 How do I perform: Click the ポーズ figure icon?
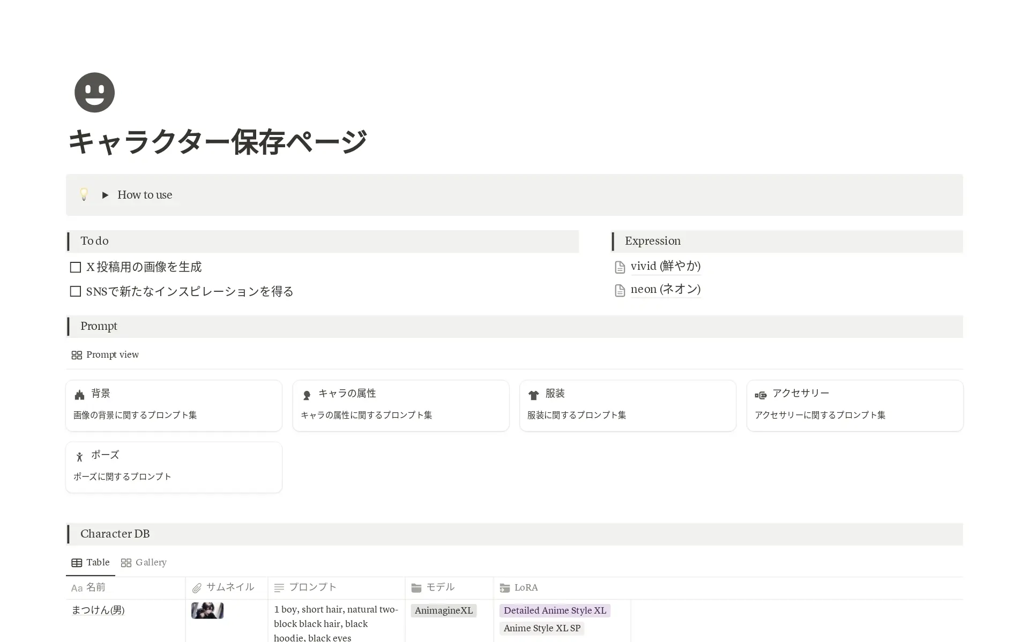(79, 456)
